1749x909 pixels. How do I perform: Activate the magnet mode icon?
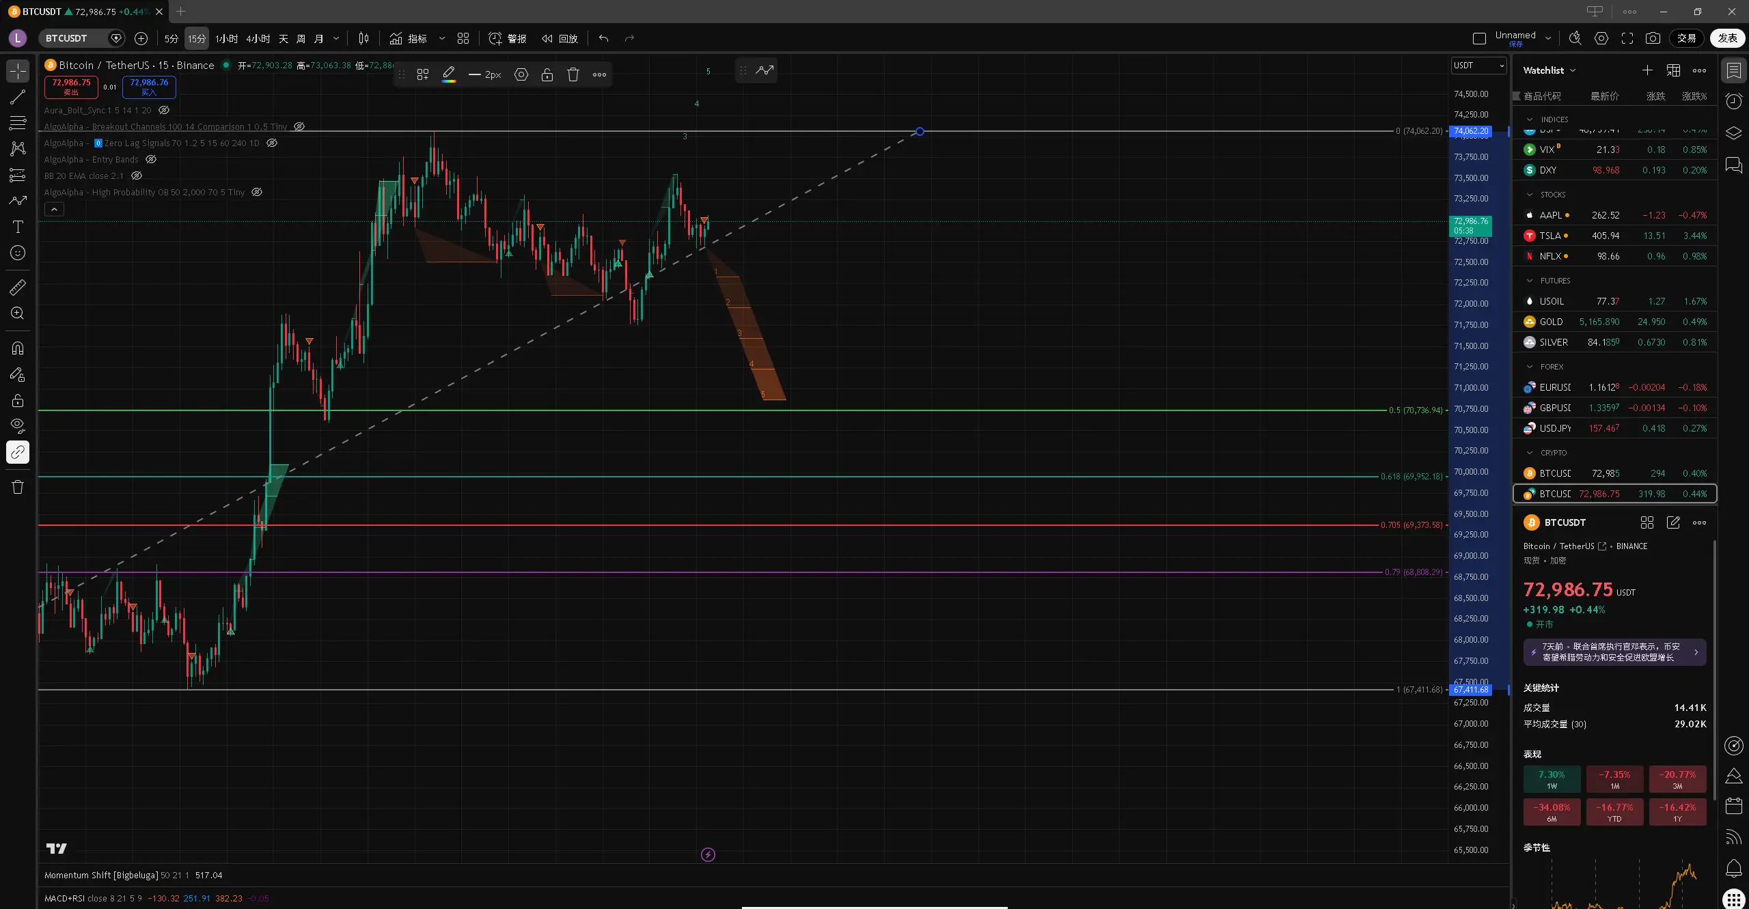(18, 348)
